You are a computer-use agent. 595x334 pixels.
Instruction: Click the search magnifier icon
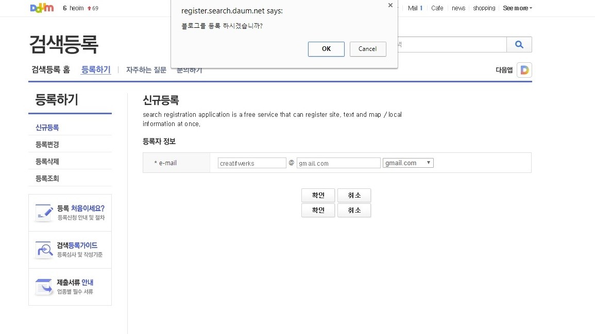tap(519, 45)
